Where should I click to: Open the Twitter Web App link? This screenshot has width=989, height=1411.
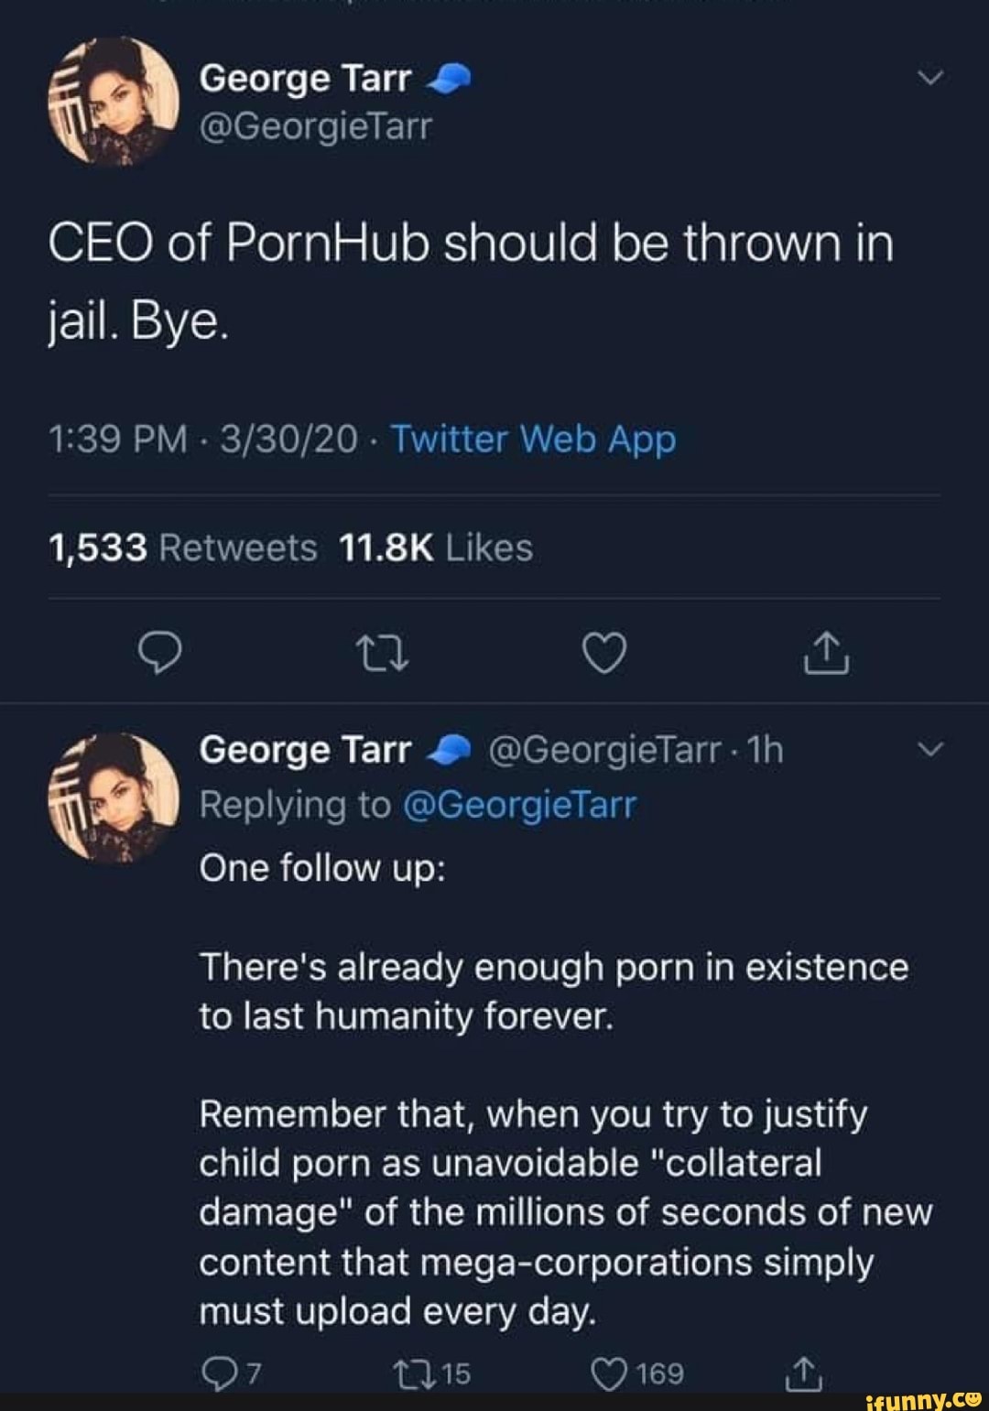[x=533, y=440]
